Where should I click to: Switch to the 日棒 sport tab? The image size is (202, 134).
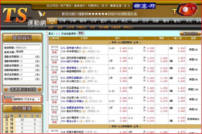(62, 21)
